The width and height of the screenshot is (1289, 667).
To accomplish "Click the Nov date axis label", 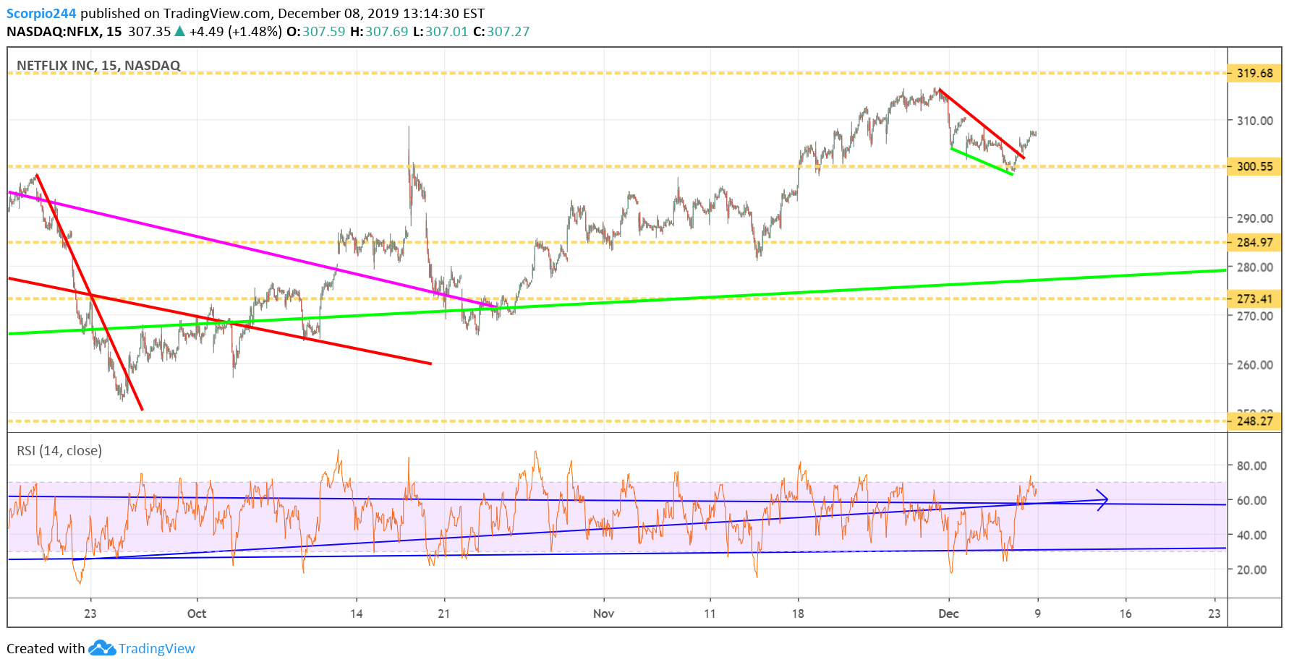I will 603,614.
